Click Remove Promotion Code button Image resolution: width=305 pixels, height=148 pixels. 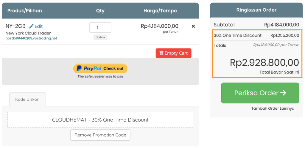100,135
